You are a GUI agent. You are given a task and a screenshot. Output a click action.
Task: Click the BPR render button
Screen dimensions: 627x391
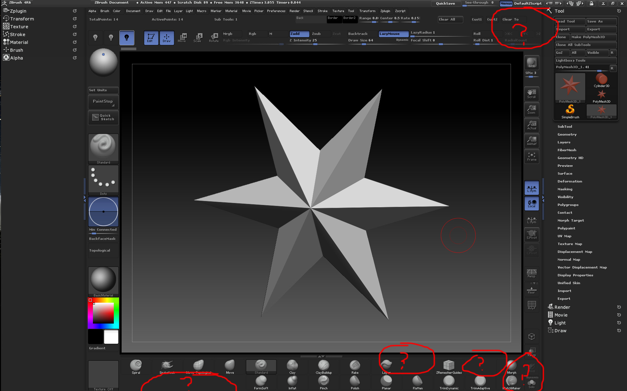[531, 63]
